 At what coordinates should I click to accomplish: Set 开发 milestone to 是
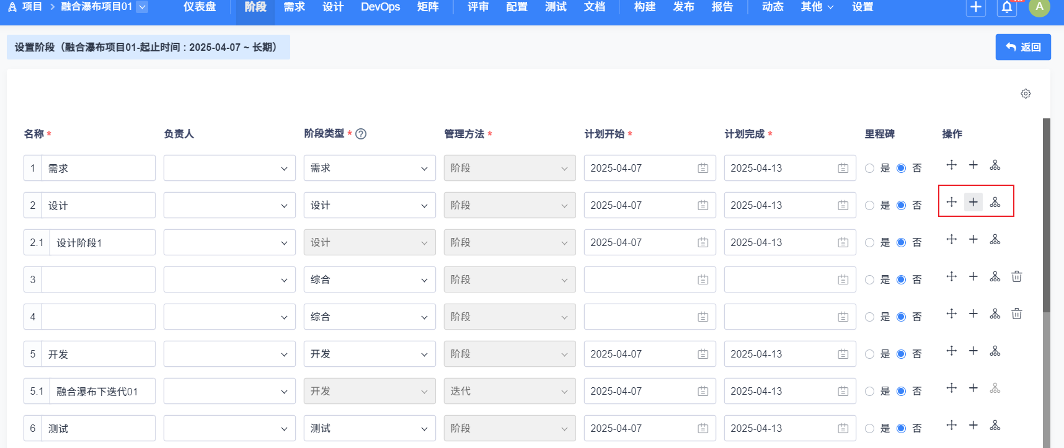(869, 354)
